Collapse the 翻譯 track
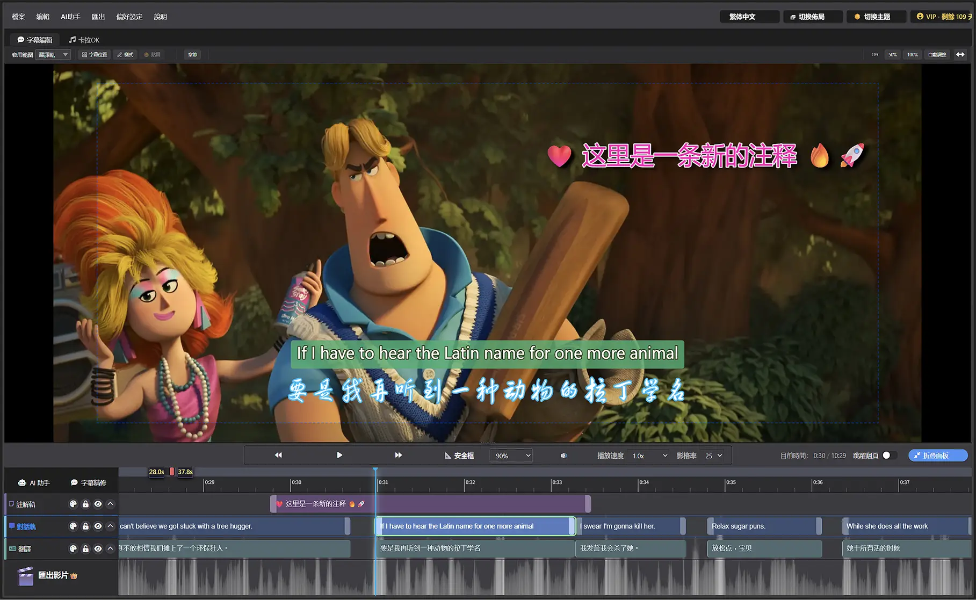The height and width of the screenshot is (600, 976). (110, 548)
